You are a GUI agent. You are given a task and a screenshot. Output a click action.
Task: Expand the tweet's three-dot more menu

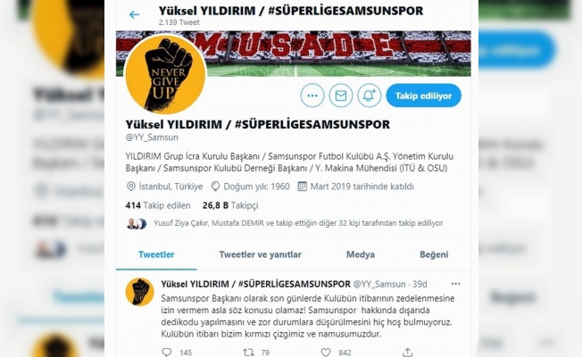coord(455,284)
